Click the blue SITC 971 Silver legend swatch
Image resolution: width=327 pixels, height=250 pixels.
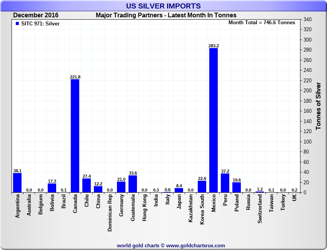(17, 24)
